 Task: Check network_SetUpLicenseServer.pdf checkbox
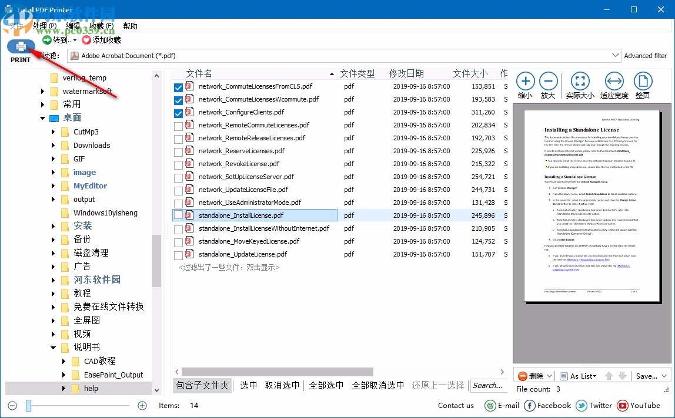tap(178, 178)
